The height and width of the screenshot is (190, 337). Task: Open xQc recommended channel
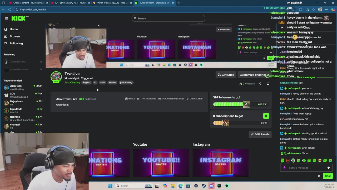(23, 95)
